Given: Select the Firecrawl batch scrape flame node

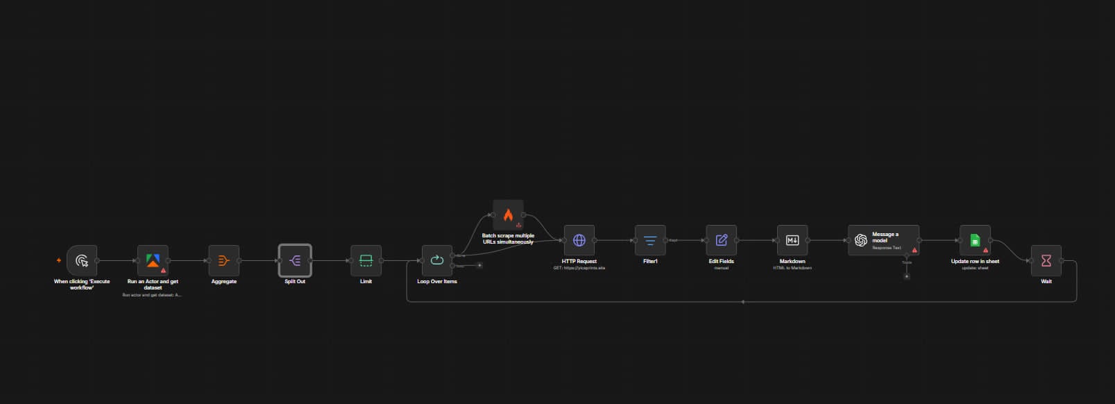Looking at the screenshot, I should click(508, 215).
